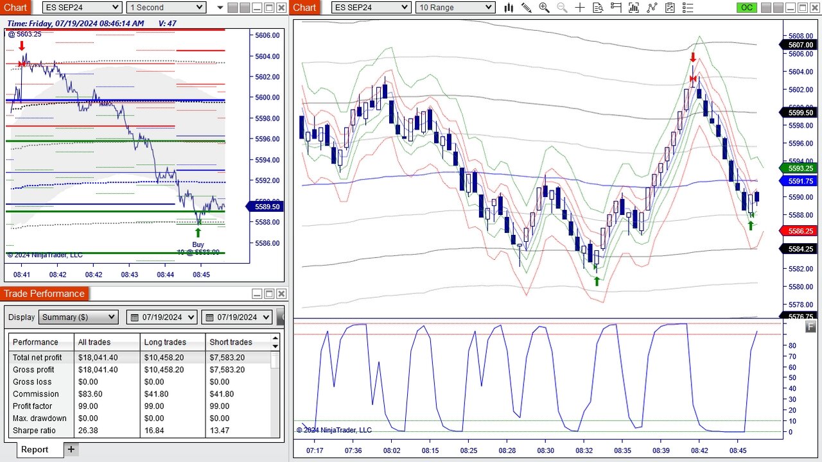Toggle the green OC button

746,8
